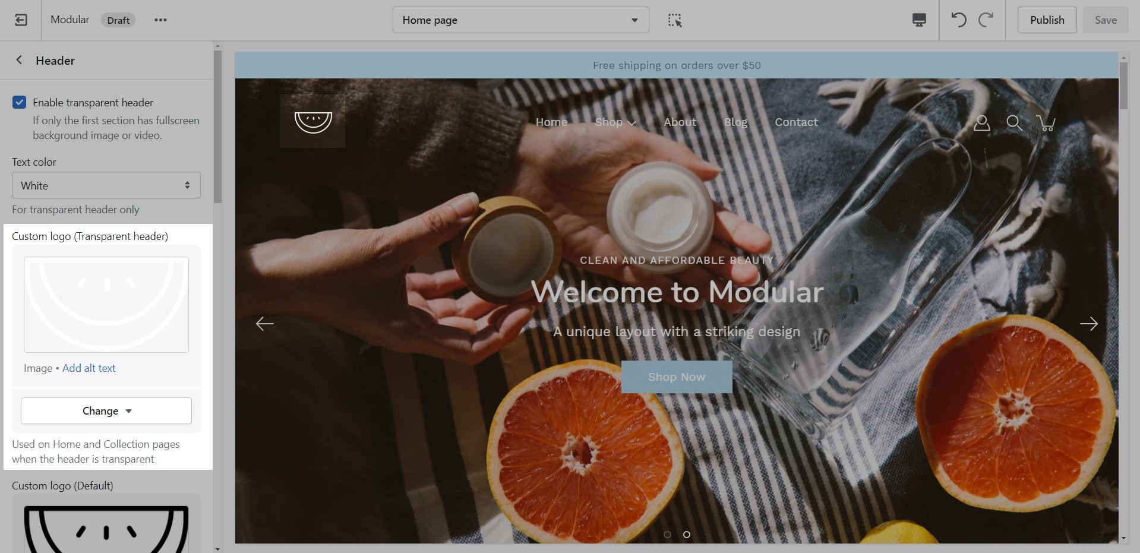The height and width of the screenshot is (553, 1140).
Task: Redo the last change
Action: pyautogui.click(x=986, y=20)
